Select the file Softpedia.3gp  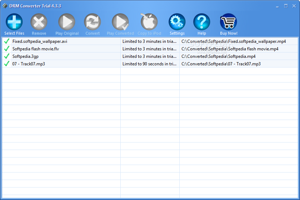point(25,56)
